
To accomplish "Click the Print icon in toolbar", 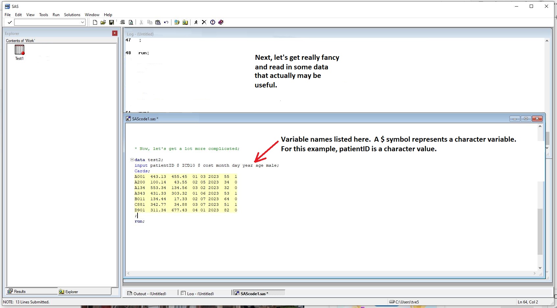I will click(x=122, y=22).
